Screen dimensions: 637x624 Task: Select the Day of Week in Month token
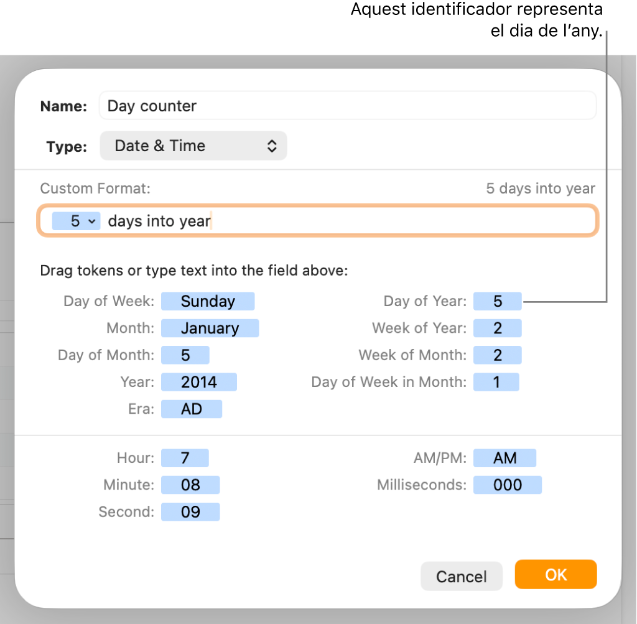point(496,381)
